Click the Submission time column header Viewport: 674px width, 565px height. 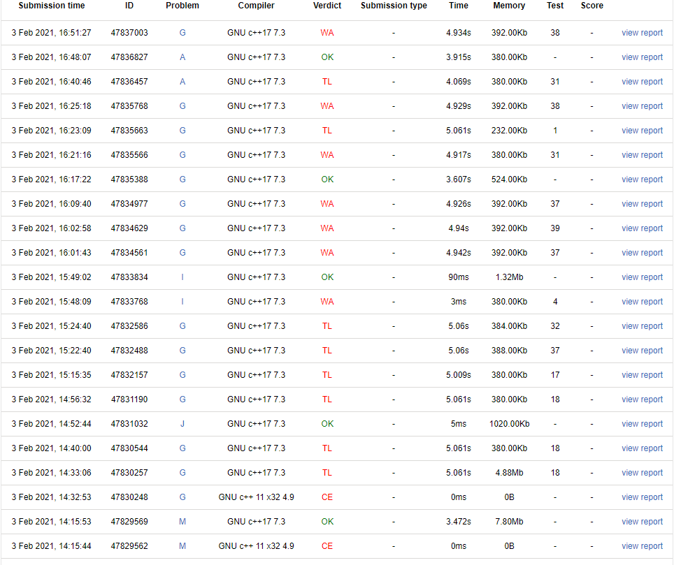[x=52, y=6]
